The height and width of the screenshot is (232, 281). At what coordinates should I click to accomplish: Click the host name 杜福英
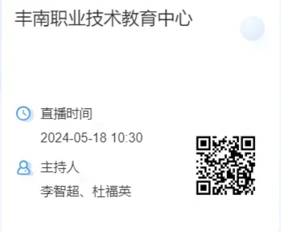111,191
